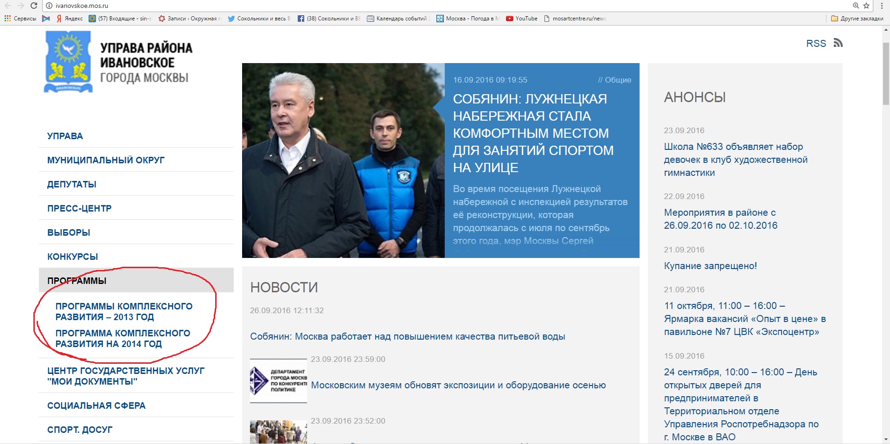Click the Управа района Ивановское title
The width and height of the screenshot is (890, 444).
pos(146,63)
